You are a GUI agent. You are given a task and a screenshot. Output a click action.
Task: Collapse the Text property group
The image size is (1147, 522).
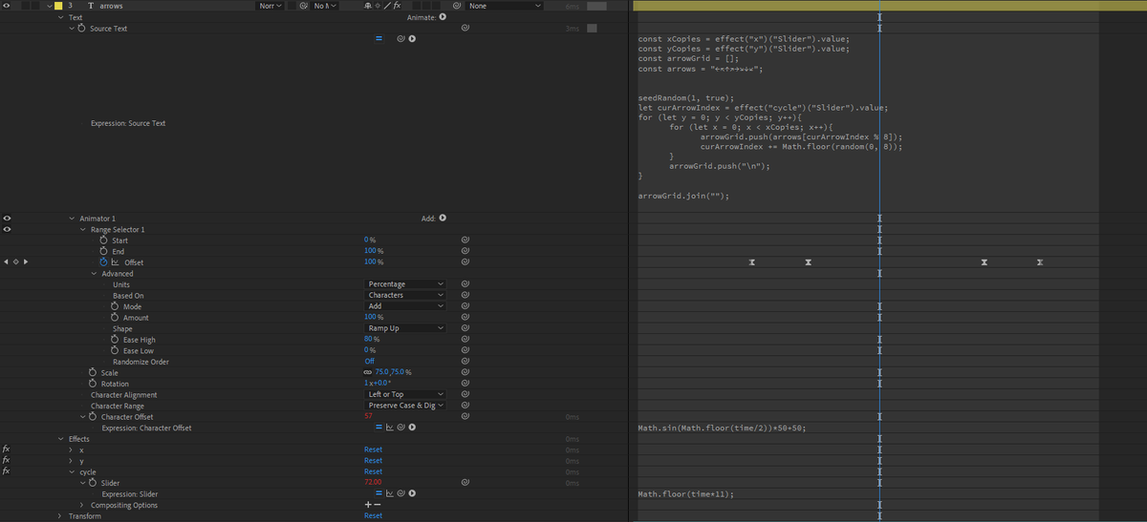pos(62,17)
